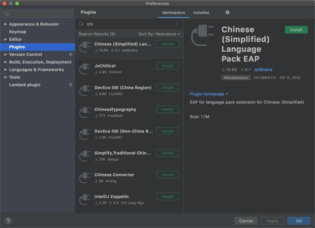Image resolution: width=315 pixels, height=228 pixels.
Task: Click the Miscellaneous category tag
Action: click(236, 78)
